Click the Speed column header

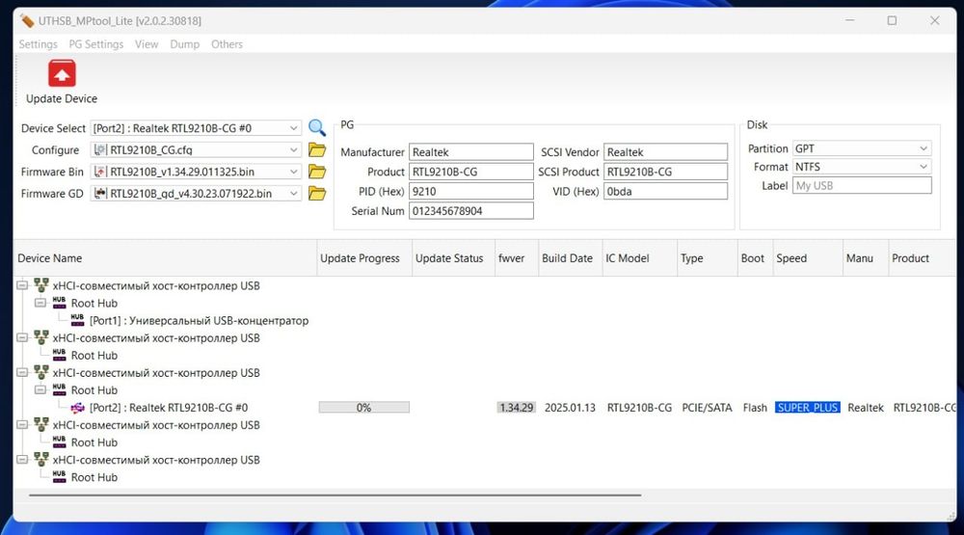click(x=807, y=258)
